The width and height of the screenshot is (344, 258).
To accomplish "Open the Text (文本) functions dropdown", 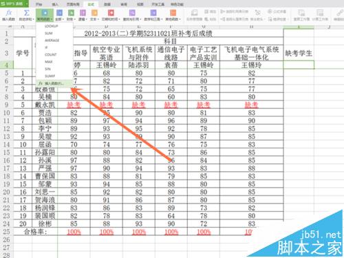I will 94,15.
